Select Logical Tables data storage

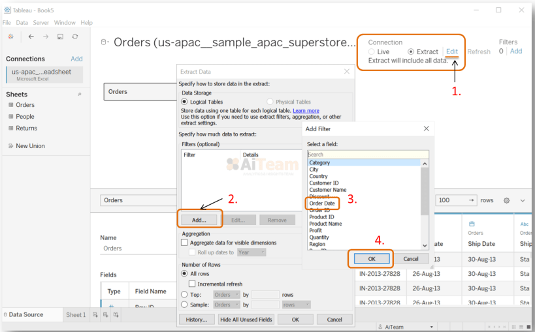click(184, 102)
